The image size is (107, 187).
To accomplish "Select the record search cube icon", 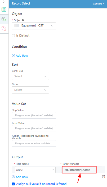I will (x=4, y=19).
